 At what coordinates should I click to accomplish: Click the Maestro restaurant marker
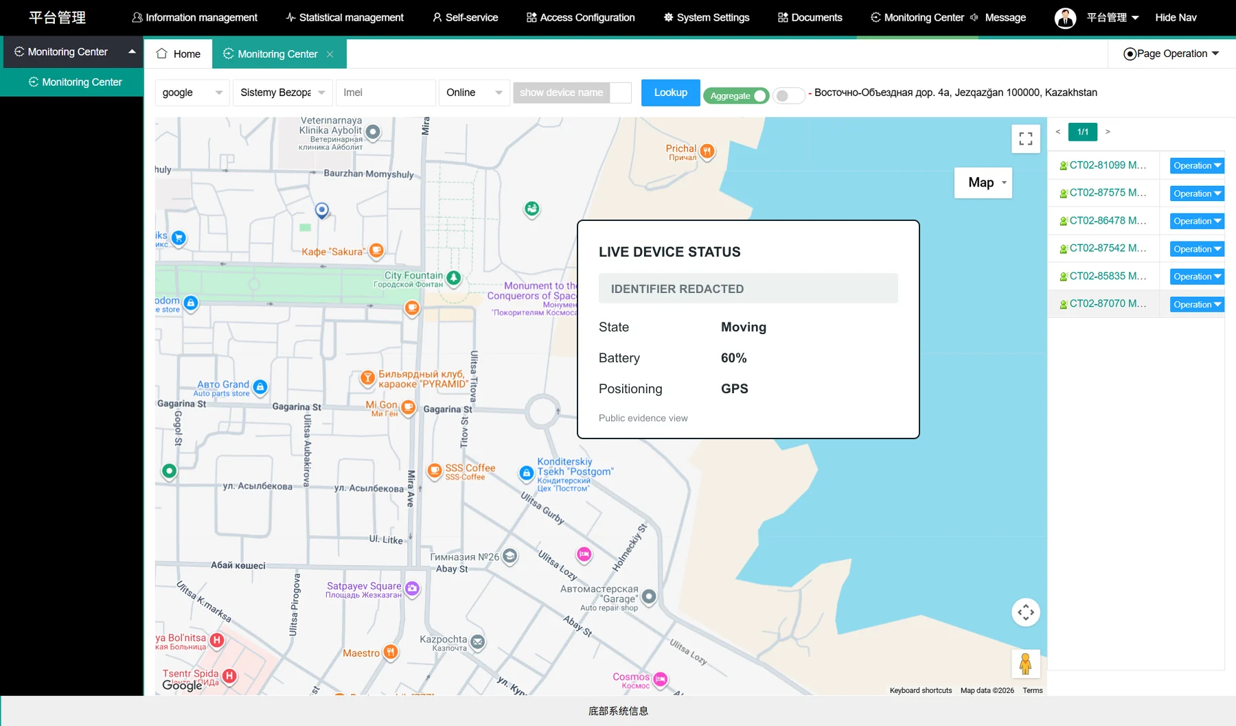[x=391, y=652]
